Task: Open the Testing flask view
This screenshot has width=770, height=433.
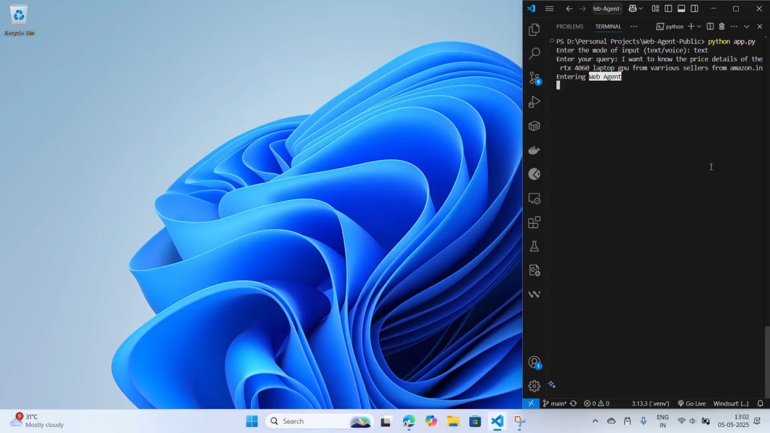Action: click(x=534, y=247)
